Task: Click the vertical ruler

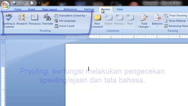Action: click(x=3, y=74)
